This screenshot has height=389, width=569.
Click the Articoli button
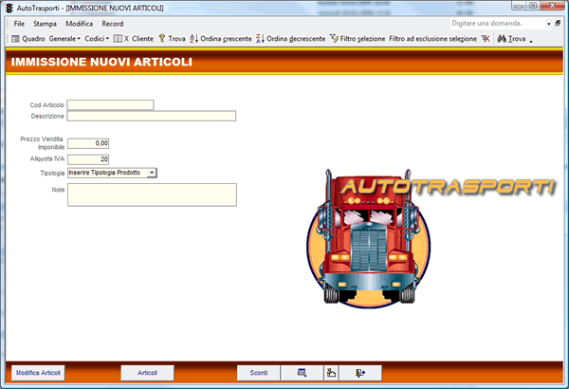[x=147, y=373]
